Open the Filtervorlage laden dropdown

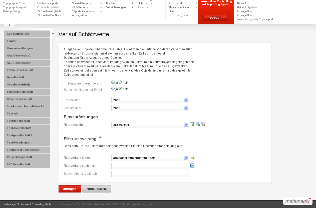click(x=150, y=158)
